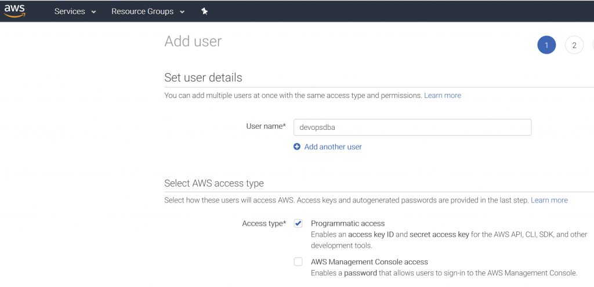
Task: Click Add another user link
Action: 333,147
